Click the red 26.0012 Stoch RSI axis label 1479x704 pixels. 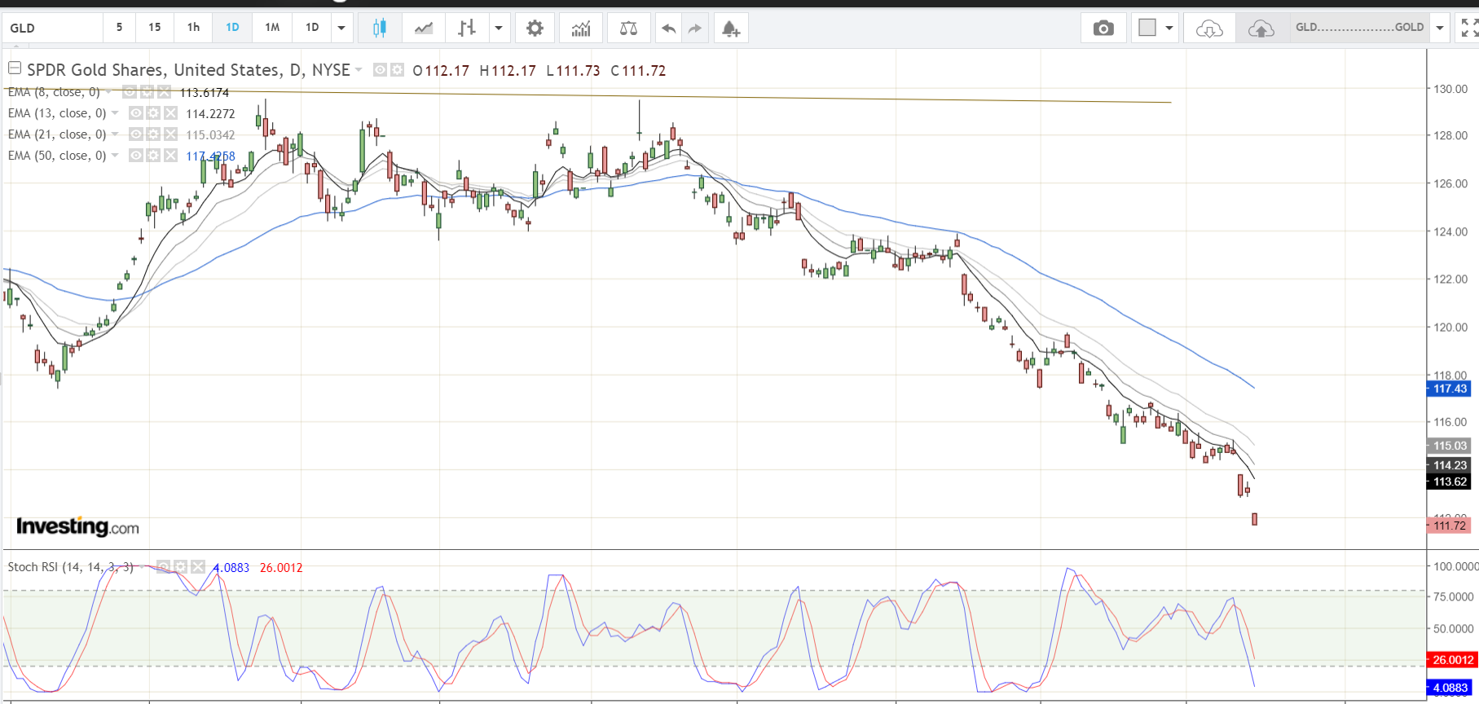click(x=1453, y=660)
